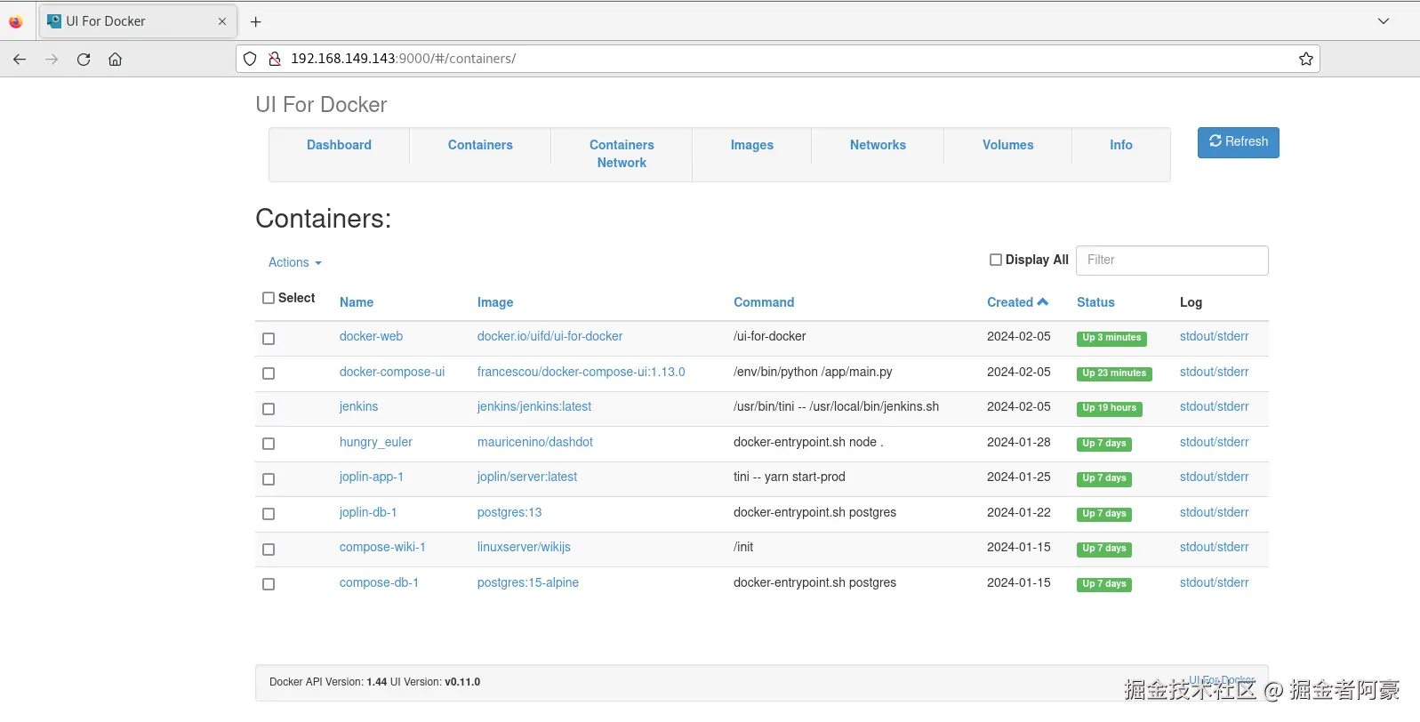The height and width of the screenshot is (722, 1420).
Task: Open the francescou/docker-compose-ui:1.13.0 image link
Action: [581, 372]
